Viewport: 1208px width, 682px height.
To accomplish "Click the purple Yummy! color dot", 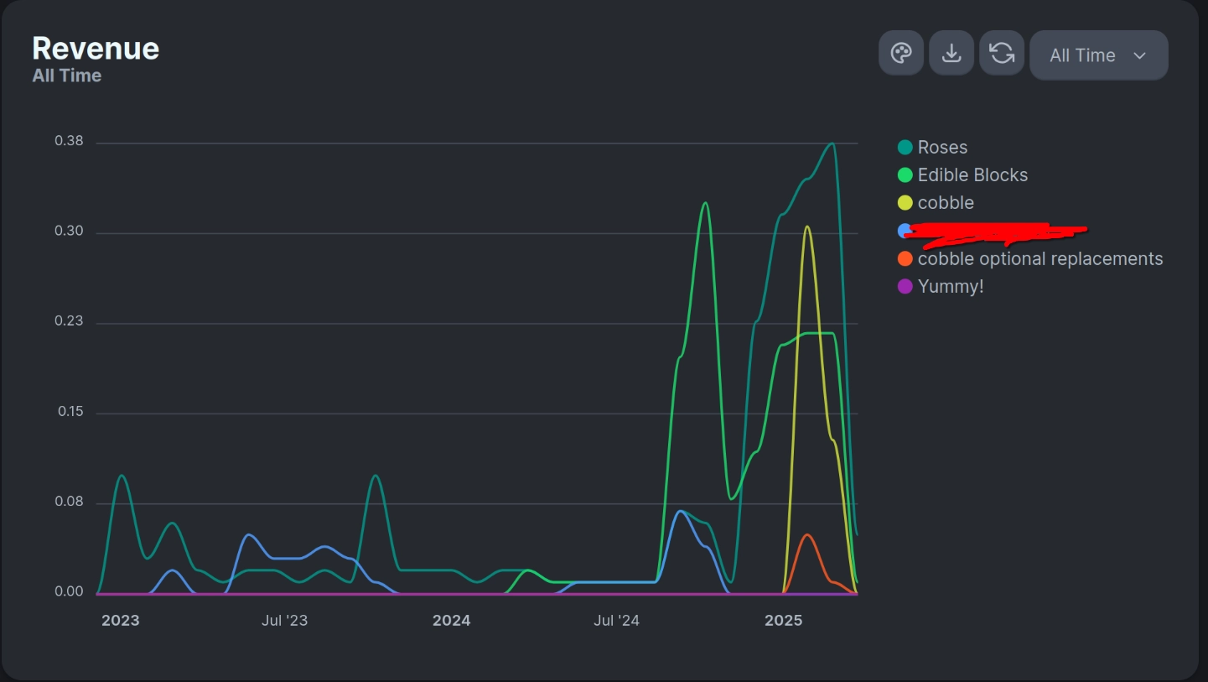I will coord(905,286).
